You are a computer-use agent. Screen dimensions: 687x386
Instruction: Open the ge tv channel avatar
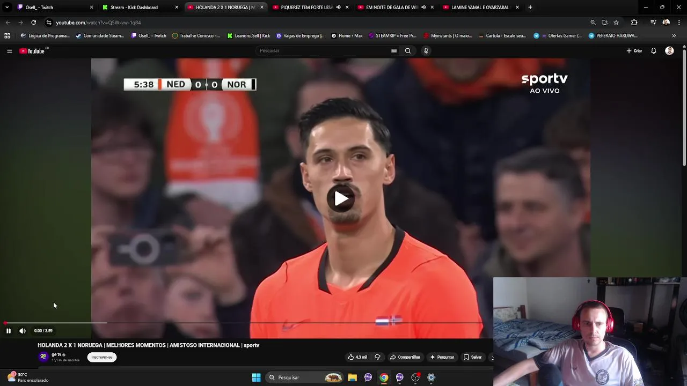click(x=43, y=357)
